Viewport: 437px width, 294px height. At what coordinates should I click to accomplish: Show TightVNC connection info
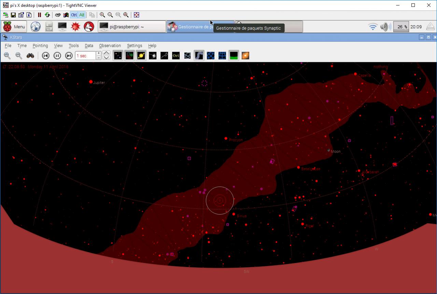[29, 15]
